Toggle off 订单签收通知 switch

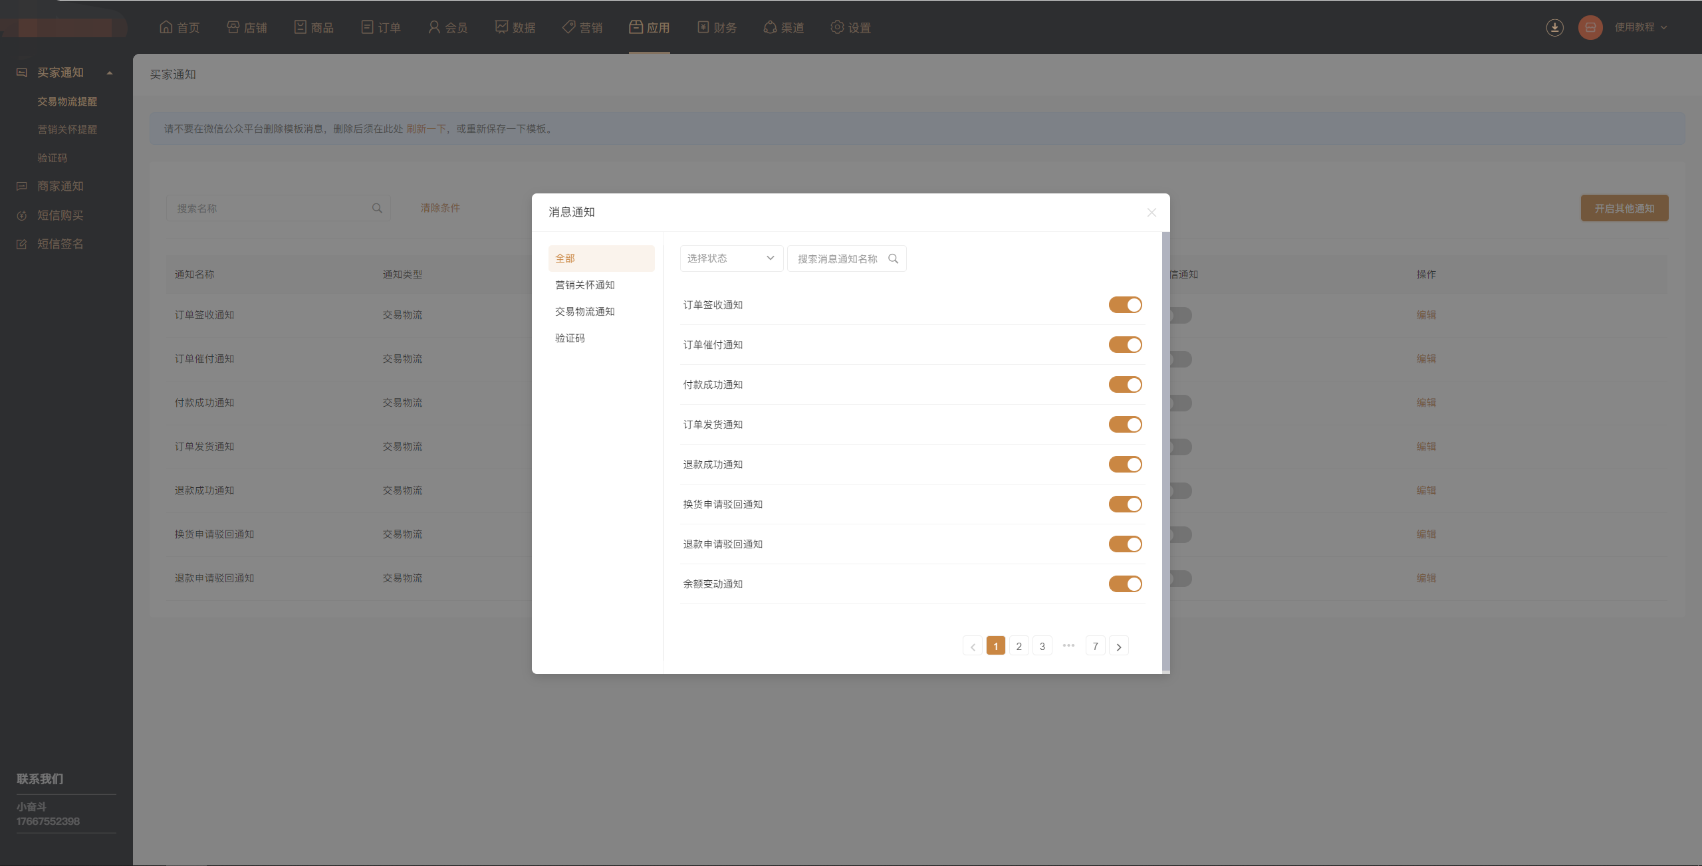[x=1125, y=304]
